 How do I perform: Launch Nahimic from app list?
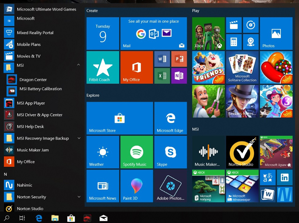tap(42, 185)
